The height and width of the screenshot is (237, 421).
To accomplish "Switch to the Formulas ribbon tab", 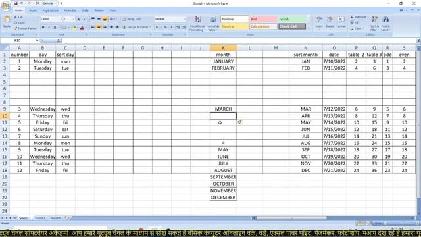I will [70, 11].
